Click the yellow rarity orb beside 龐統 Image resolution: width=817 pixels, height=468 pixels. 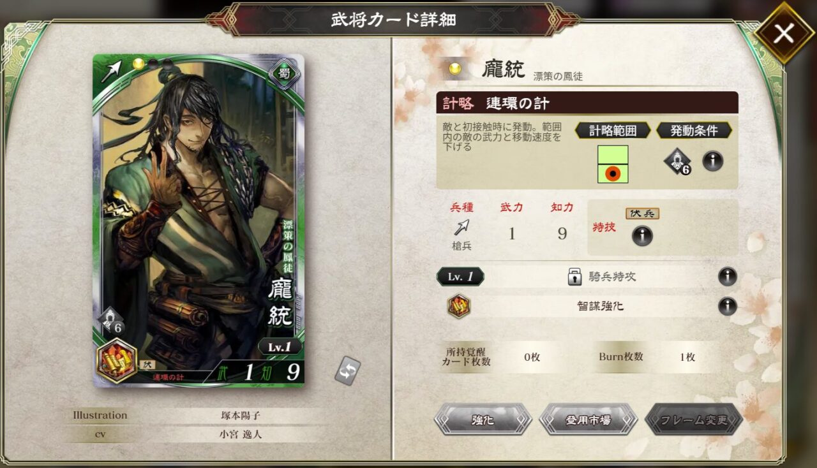454,69
